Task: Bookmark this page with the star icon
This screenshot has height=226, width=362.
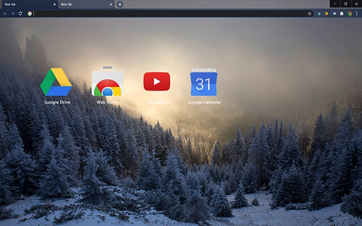Action: pos(309,14)
